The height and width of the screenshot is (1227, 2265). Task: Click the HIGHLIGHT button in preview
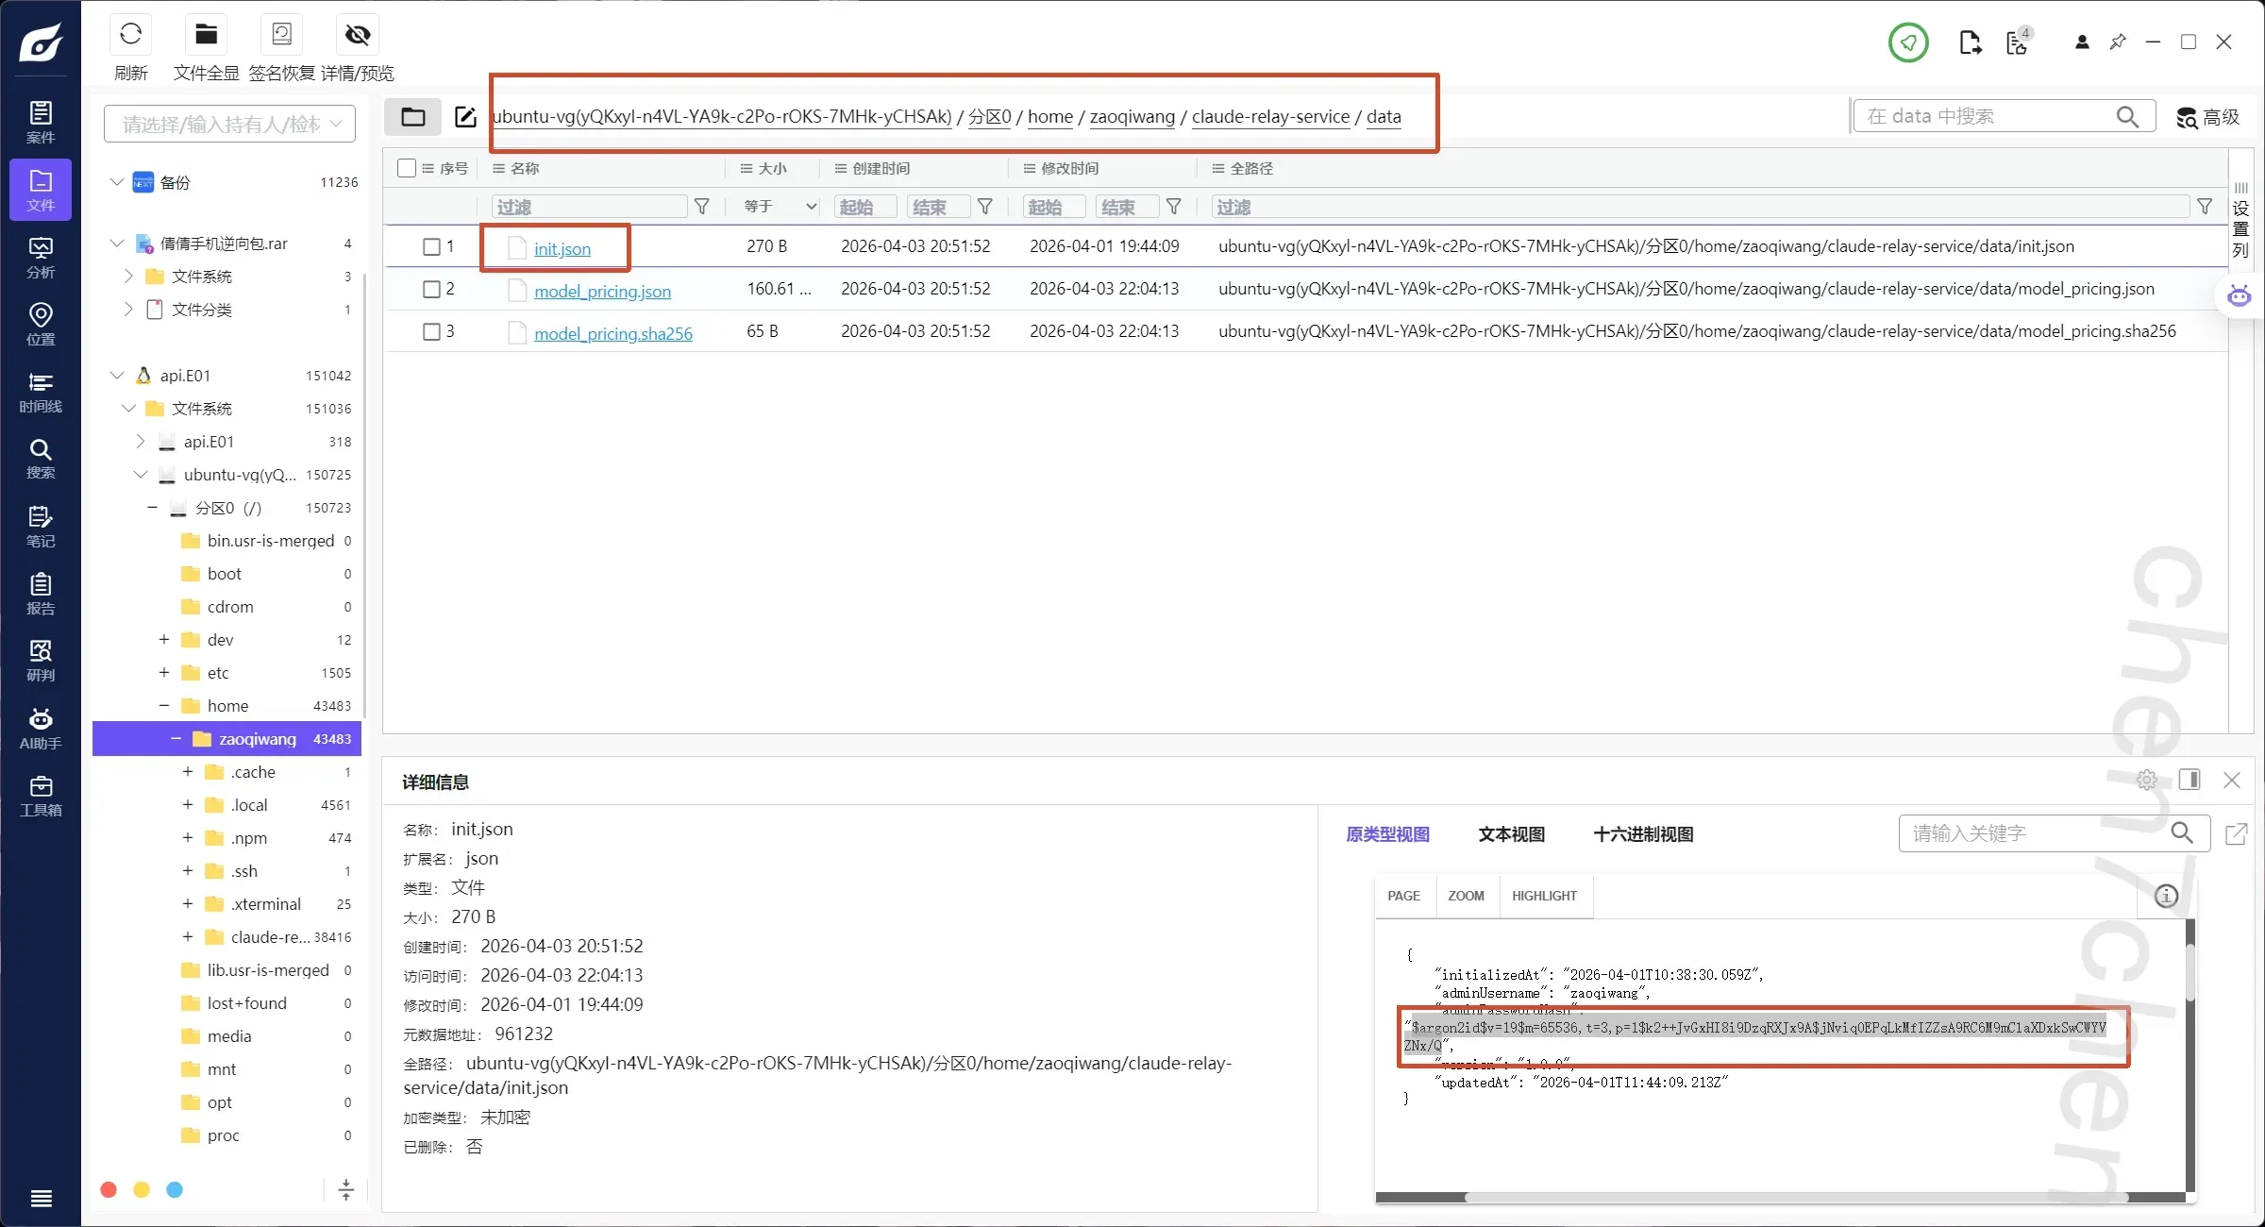(x=1544, y=896)
